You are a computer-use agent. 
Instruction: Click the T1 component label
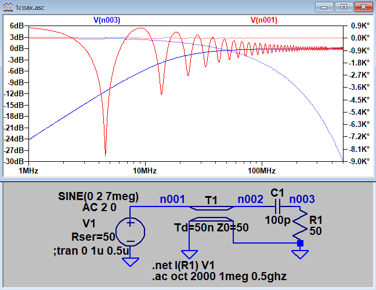211,200
